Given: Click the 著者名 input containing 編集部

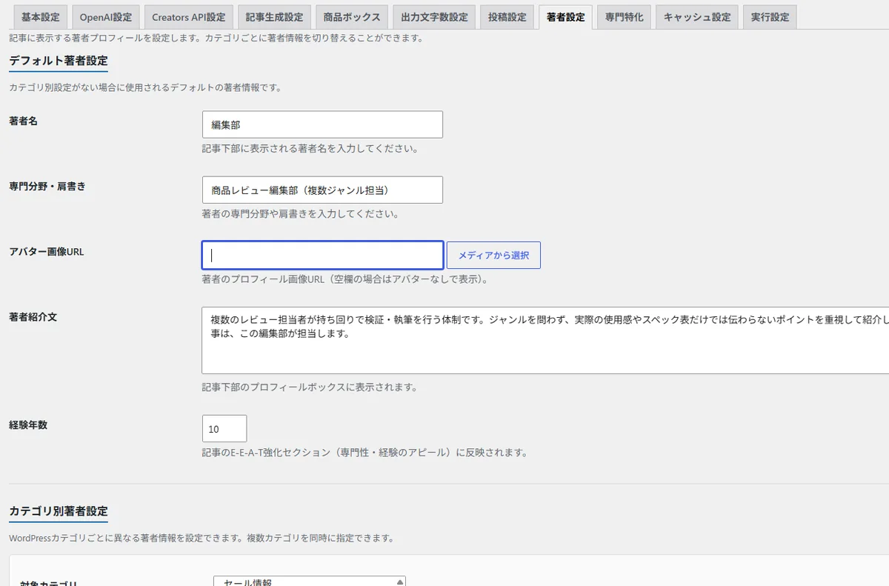Looking at the screenshot, I should point(322,124).
